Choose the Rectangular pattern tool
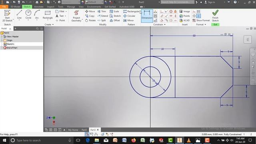 (131, 12)
